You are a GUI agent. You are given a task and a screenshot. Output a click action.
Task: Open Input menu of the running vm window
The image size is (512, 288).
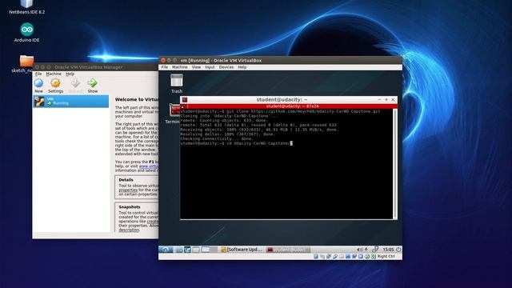point(210,67)
